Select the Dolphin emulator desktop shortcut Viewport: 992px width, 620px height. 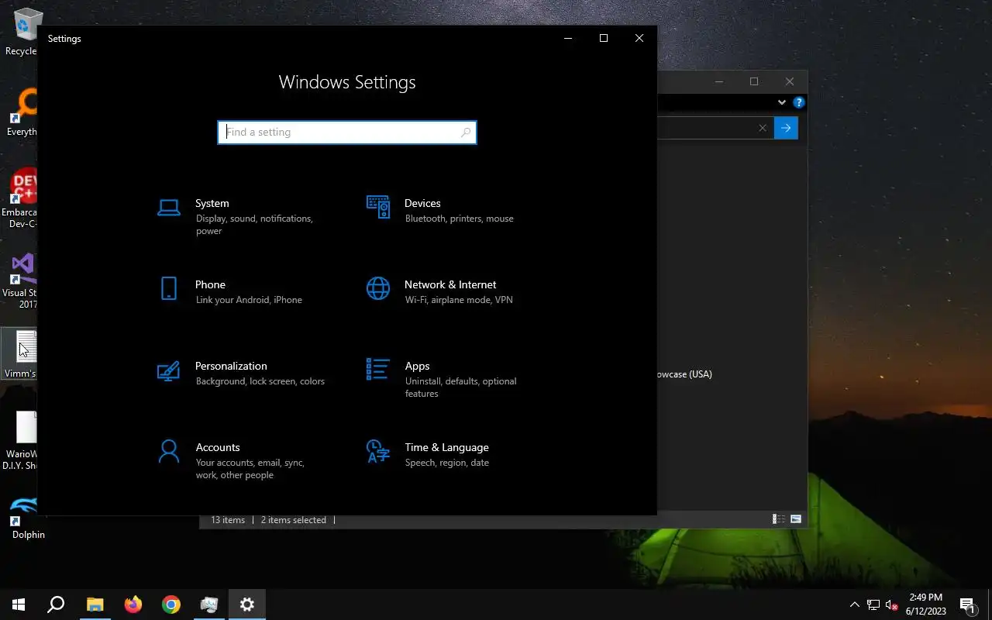[x=26, y=517]
